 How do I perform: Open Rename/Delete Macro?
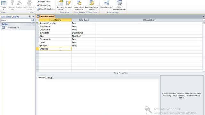tap(92, 5)
